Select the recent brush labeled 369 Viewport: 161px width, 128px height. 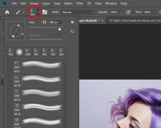coord(53,52)
